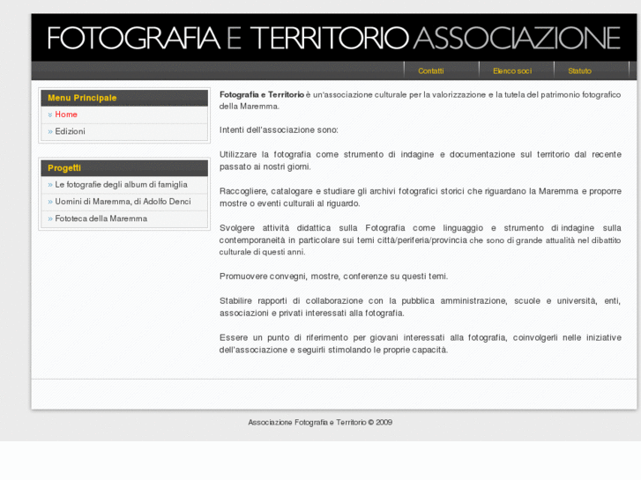Viewport: 641px width, 480px height.
Task: Open Edizioni in Menu Principale
Action: pos(70,131)
